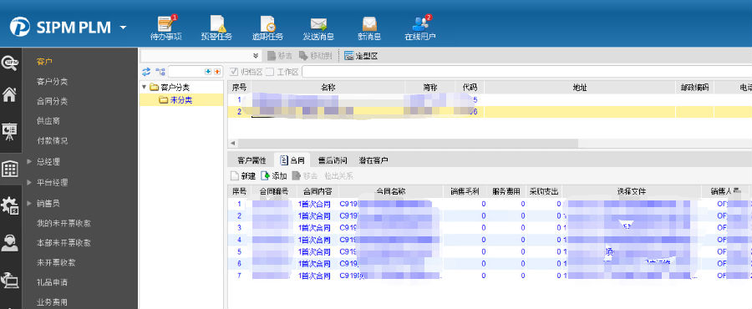Image resolution: width=752 pixels, height=309 pixels.
Task: Sort by the 选择文件 column header
Action: pos(631,191)
